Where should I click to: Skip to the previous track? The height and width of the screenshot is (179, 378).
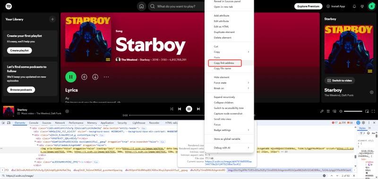180,109
